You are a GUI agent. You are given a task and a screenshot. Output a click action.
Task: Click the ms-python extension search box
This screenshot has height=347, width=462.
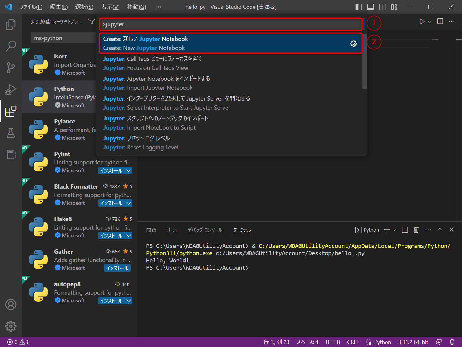63,38
